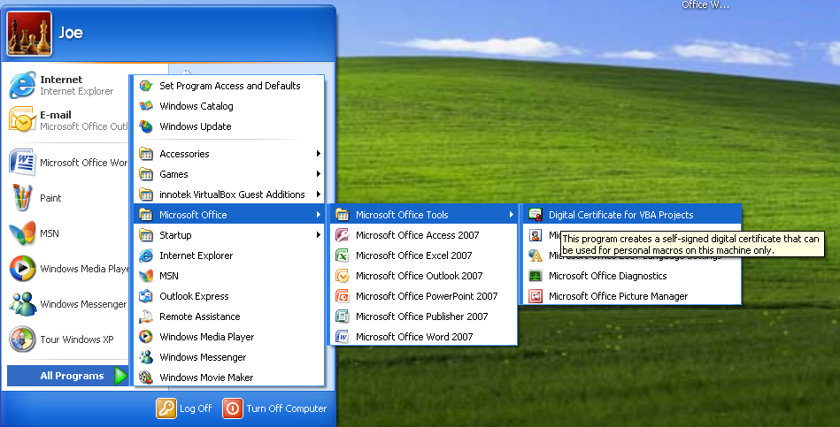Click the Windows Messenger icon in left column
840x427 pixels.
coord(22,304)
